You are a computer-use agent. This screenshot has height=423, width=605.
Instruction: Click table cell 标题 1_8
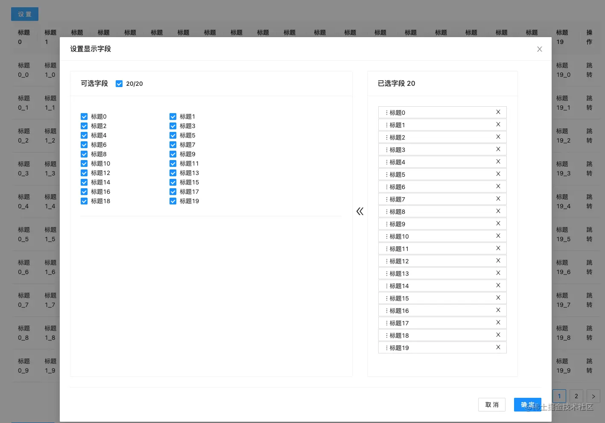(x=50, y=333)
